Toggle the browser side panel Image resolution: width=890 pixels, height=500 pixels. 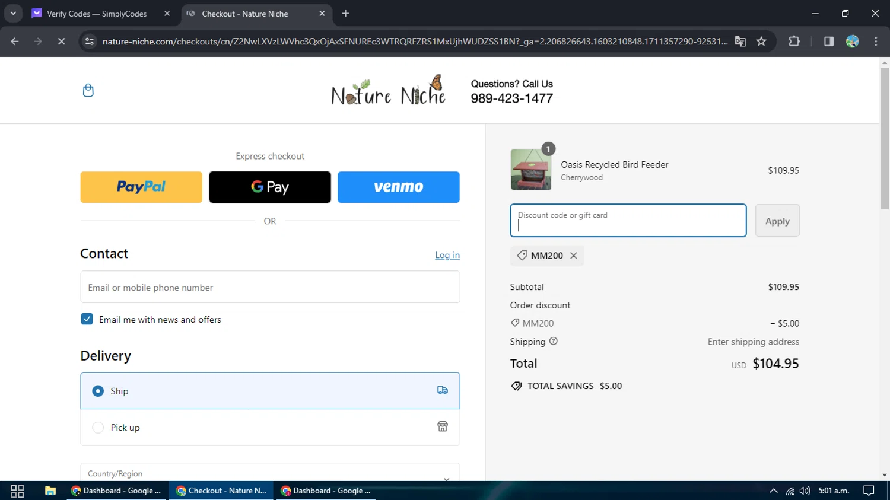[x=829, y=42]
